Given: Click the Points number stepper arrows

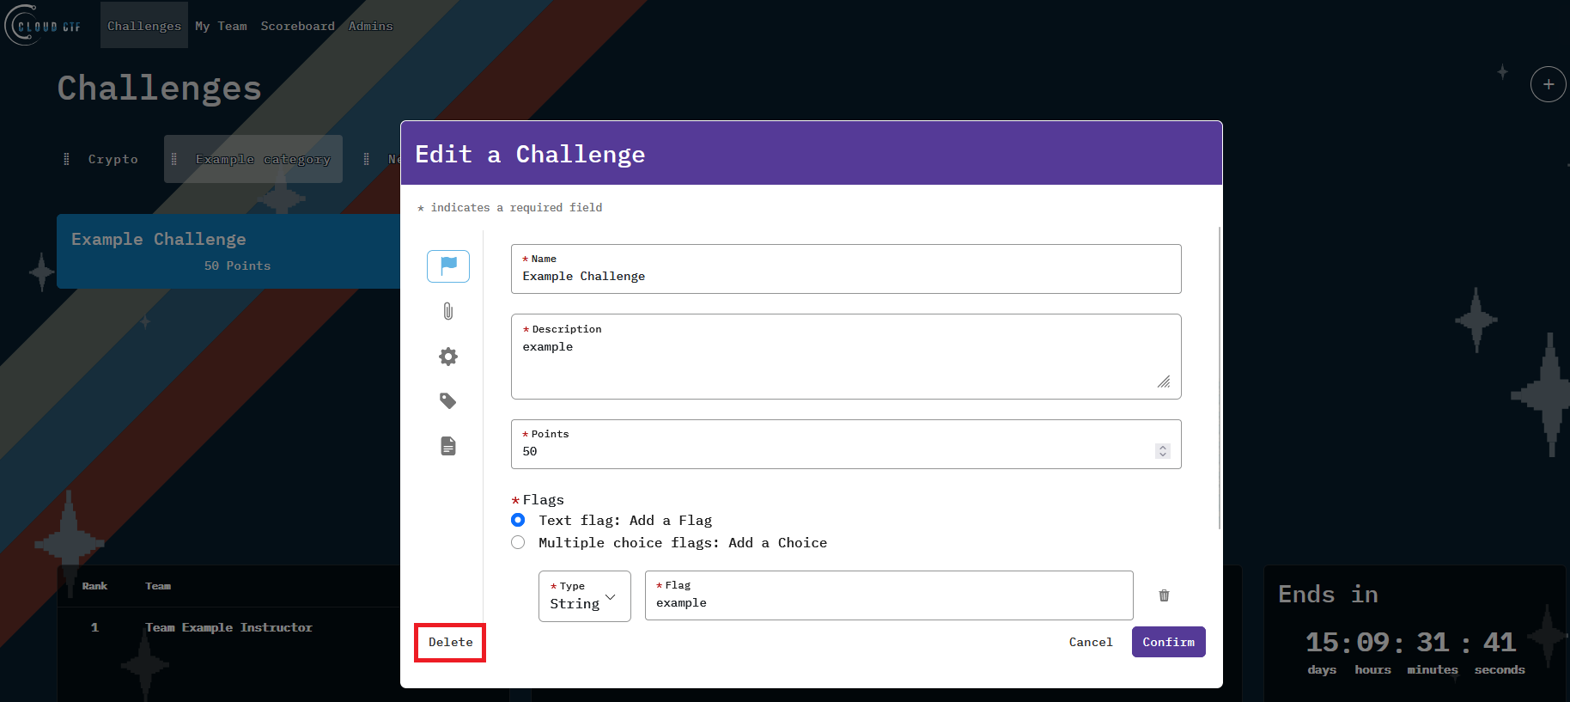Looking at the screenshot, I should [1163, 451].
